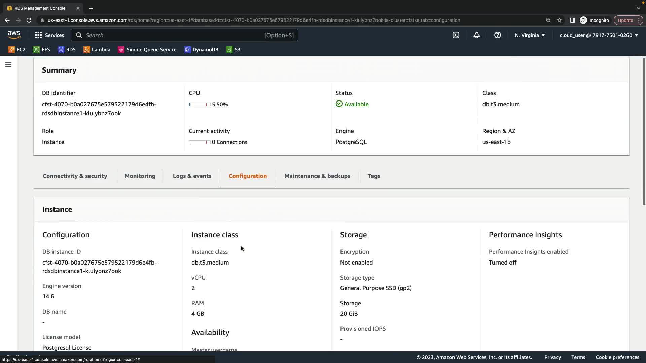Open the Maintenance & backups tab
The image size is (646, 363).
(317, 176)
